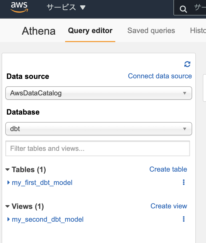Switch to the Saved queries tab
Viewport: 206px width, 243px height.
pyautogui.click(x=151, y=31)
